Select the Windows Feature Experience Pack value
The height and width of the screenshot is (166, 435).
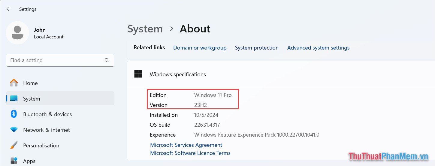(x=257, y=135)
